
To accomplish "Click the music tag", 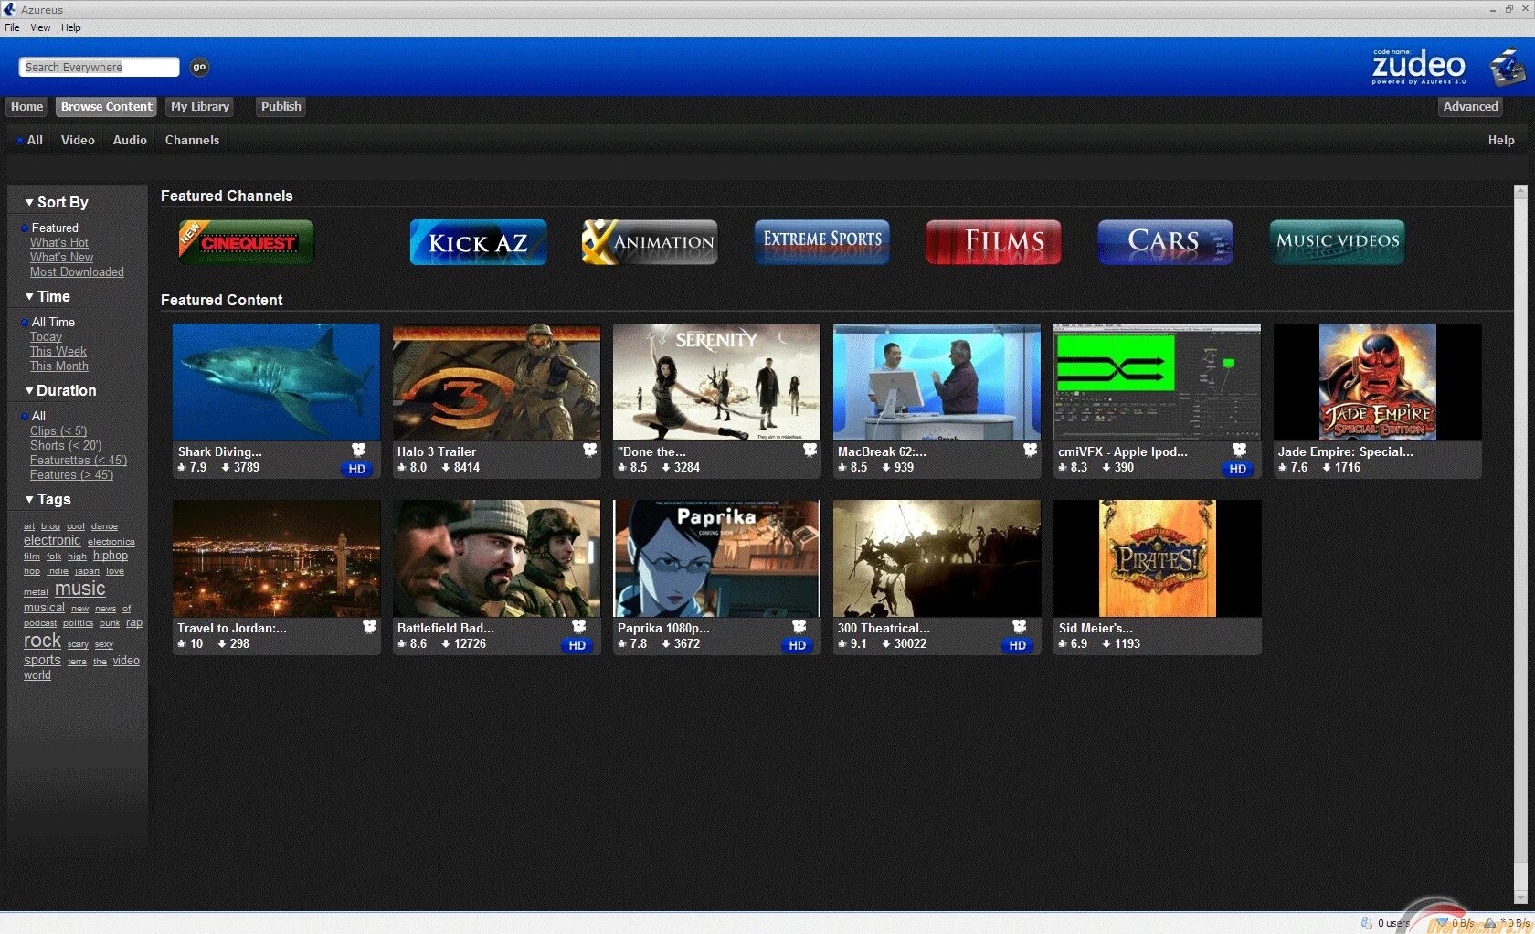I will pyautogui.click(x=79, y=589).
